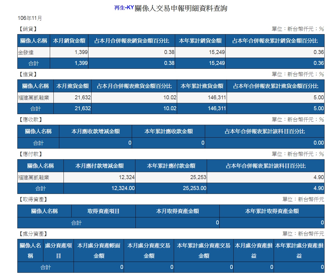331x278 pixels.
Task: Select 10.02 in the 福建萬凱鞋業 row
Action: 170,98
